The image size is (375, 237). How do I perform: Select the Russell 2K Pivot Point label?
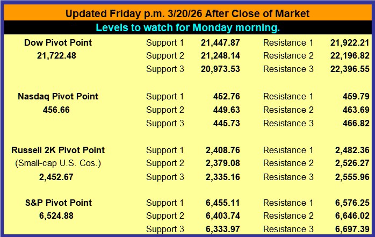(x=58, y=150)
